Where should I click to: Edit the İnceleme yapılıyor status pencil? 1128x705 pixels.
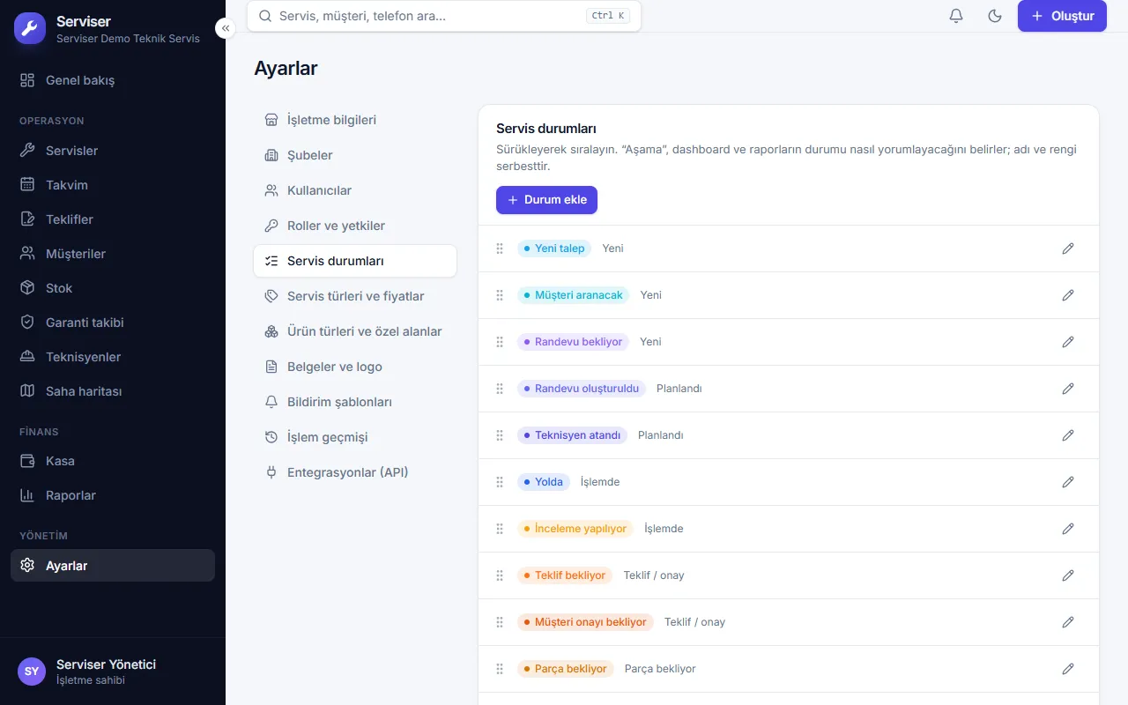[1068, 529]
